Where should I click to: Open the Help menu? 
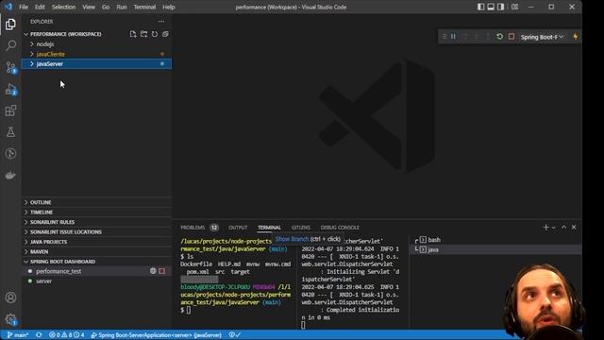coord(169,7)
